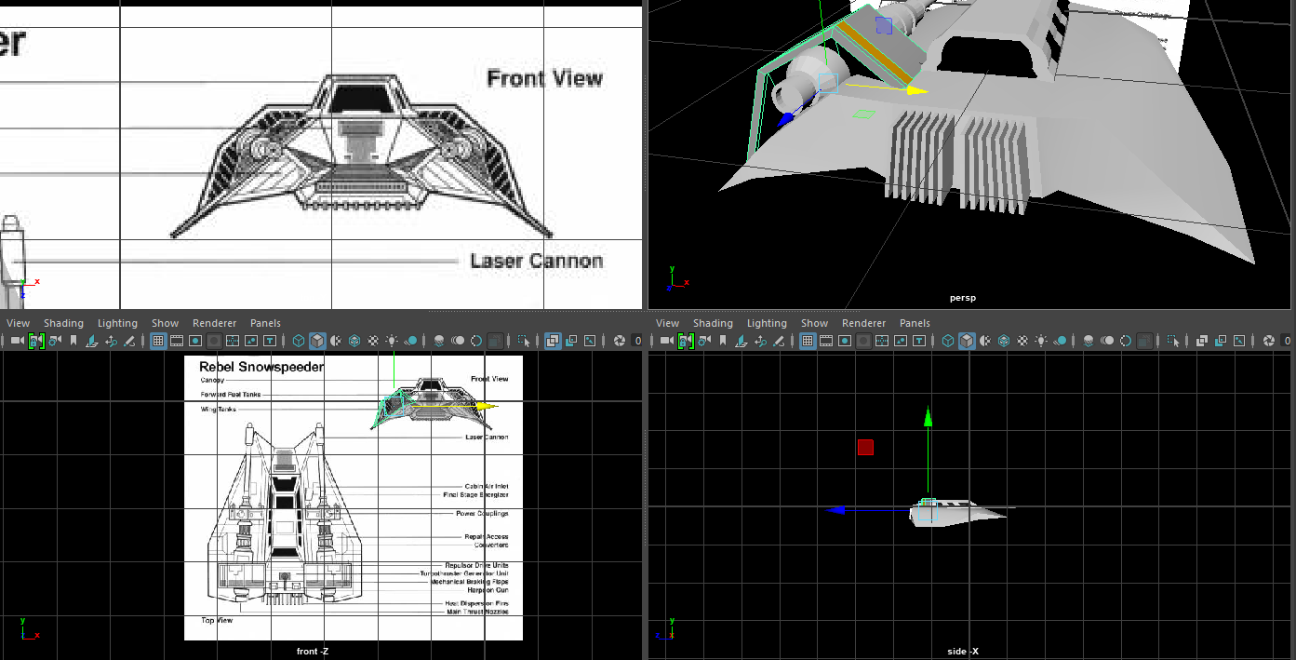This screenshot has height=660, width=1296.
Task: Toggle Grid display in side panel toolbar
Action: 808,341
